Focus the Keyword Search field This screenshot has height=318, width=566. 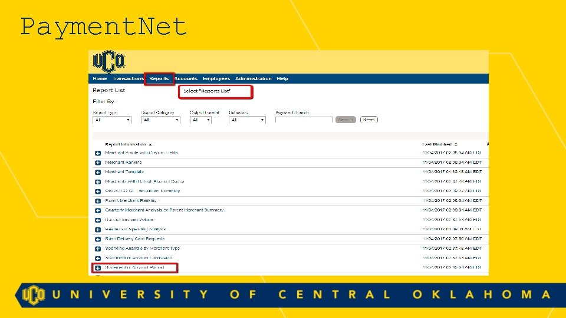304,120
